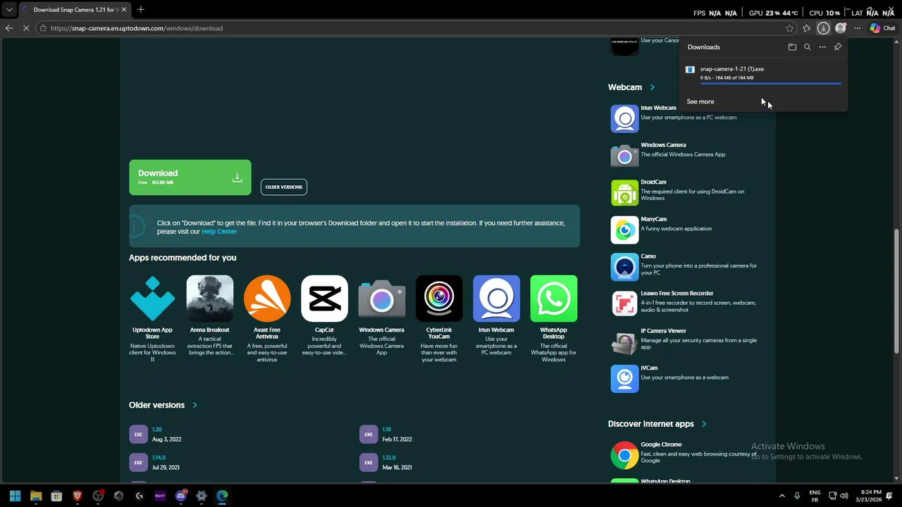This screenshot has height=507, width=902.
Task: Open Microsoft Edge taskbar icon
Action: 222,496
